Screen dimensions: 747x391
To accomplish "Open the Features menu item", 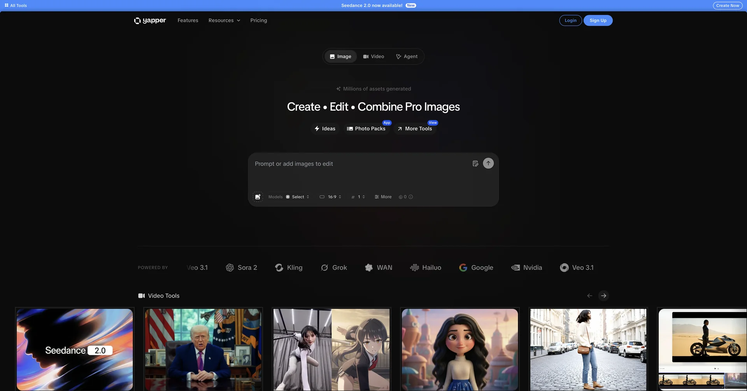I will (x=188, y=21).
